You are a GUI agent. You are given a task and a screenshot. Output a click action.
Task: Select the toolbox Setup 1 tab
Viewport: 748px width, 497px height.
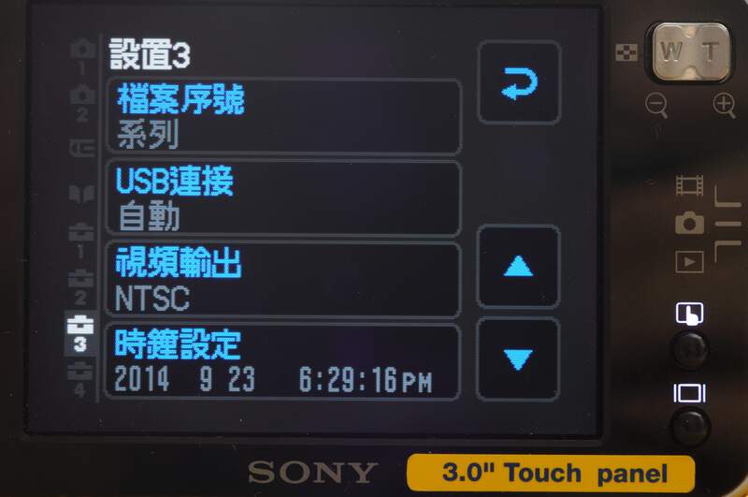81,241
